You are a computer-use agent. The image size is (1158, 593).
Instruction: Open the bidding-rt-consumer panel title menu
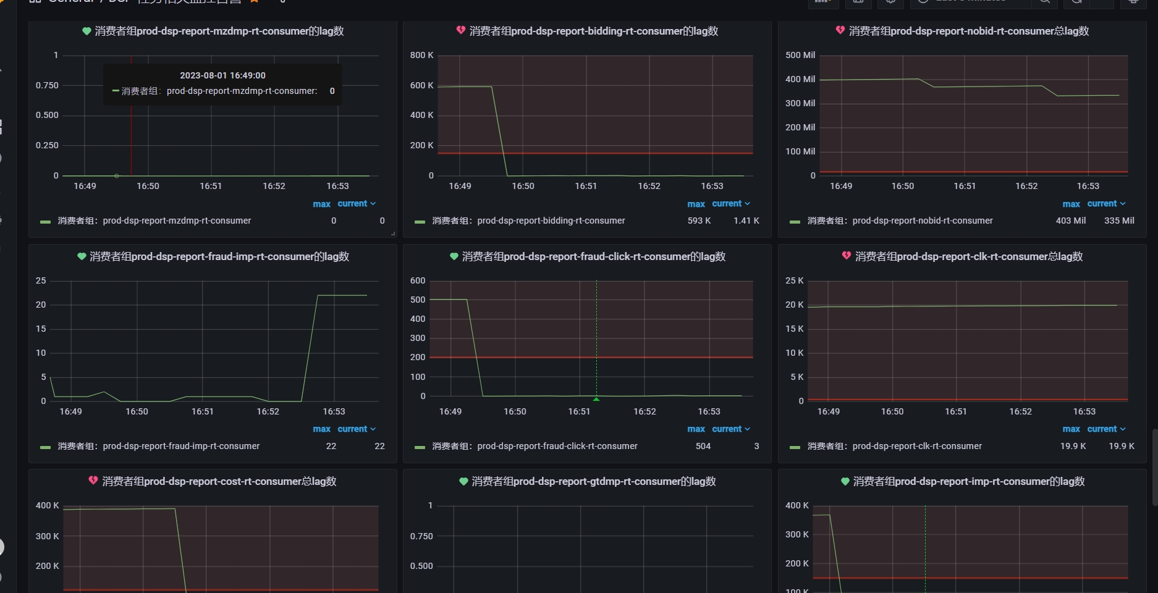[x=594, y=31]
